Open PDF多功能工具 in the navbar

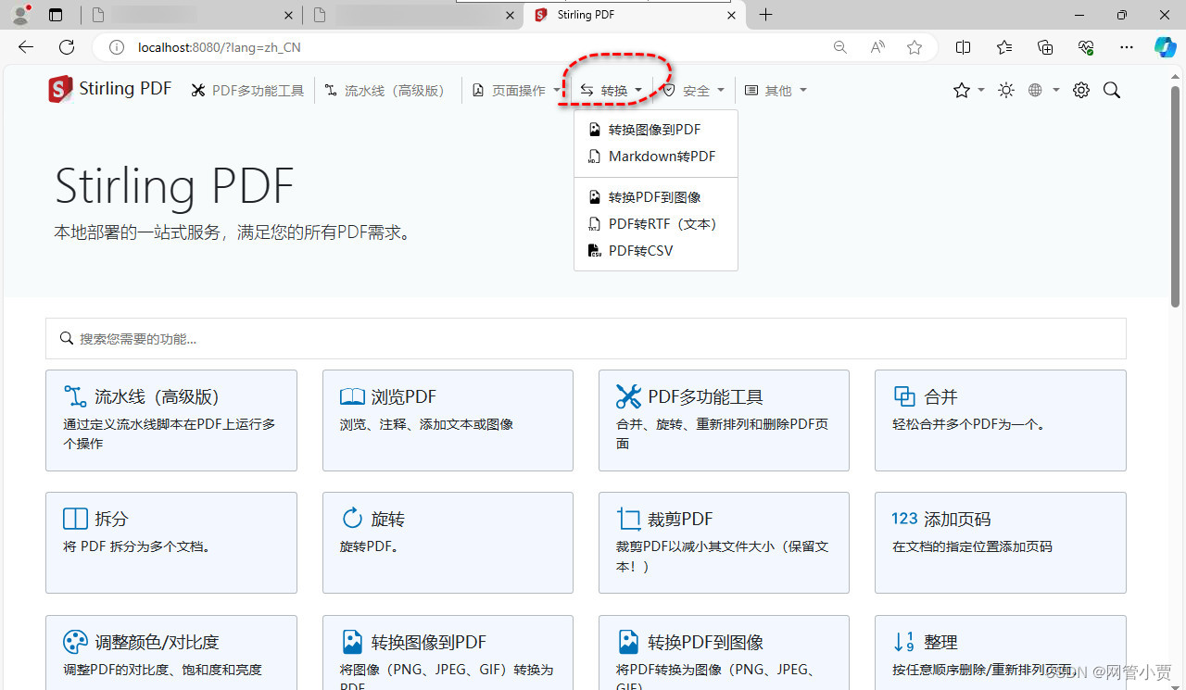[247, 91]
